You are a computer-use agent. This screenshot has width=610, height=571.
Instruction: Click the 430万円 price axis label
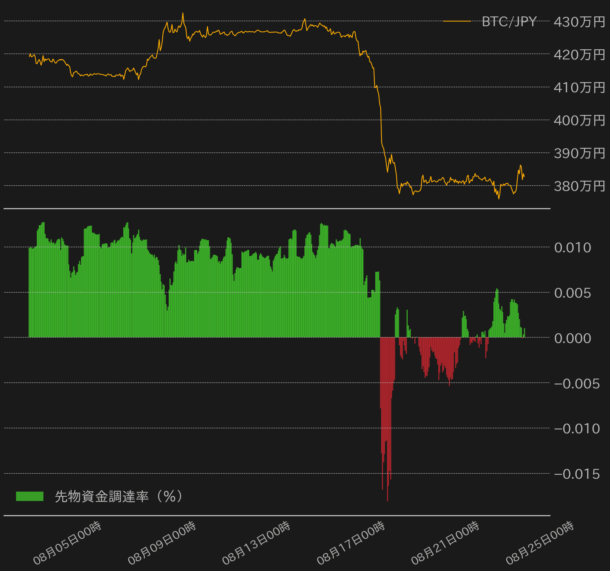point(579,22)
